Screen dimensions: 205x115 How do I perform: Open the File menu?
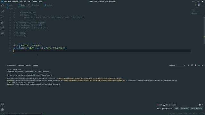point(5,2)
